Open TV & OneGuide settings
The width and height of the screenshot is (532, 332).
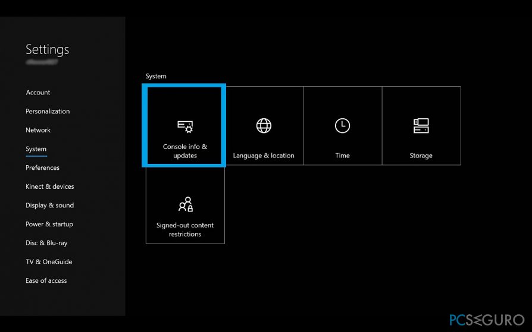point(49,262)
